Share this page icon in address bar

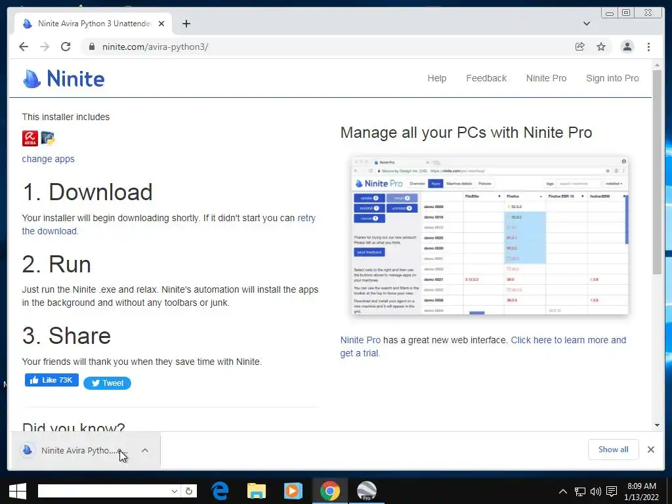click(580, 47)
